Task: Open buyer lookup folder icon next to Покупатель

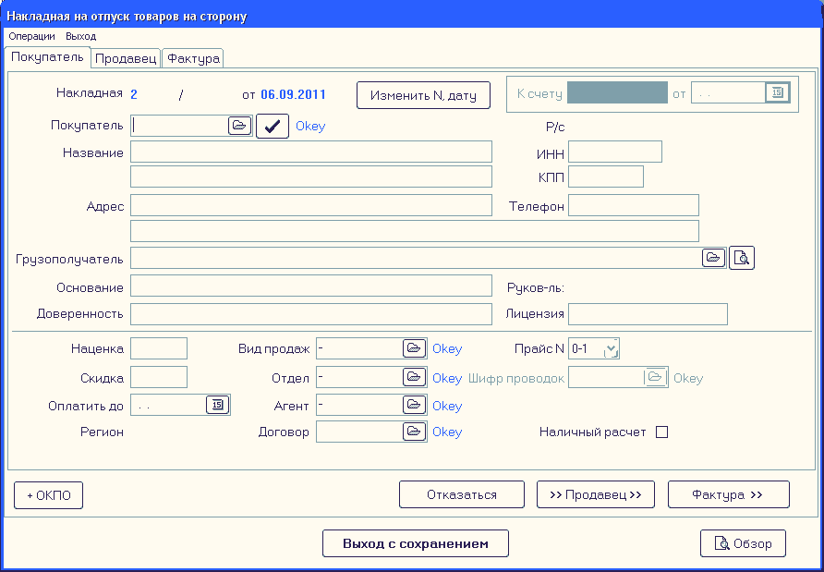Action: [239, 127]
